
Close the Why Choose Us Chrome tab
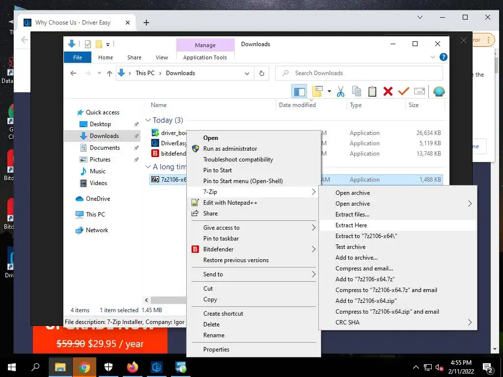click(128, 23)
